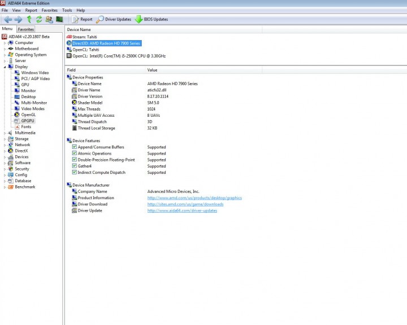Expand the Storage tree node
Screen dimensions: 407x325
coord(5,139)
